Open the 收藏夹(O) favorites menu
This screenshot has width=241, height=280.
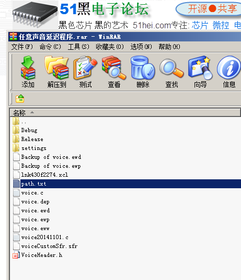point(110,47)
